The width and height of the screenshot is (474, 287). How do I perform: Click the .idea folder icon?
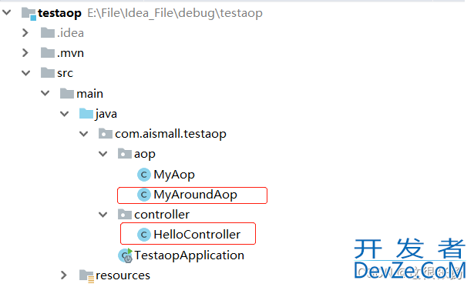[x=48, y=32]
